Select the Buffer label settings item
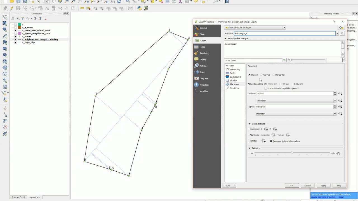The image size is (358, 201). coord(233,73)
